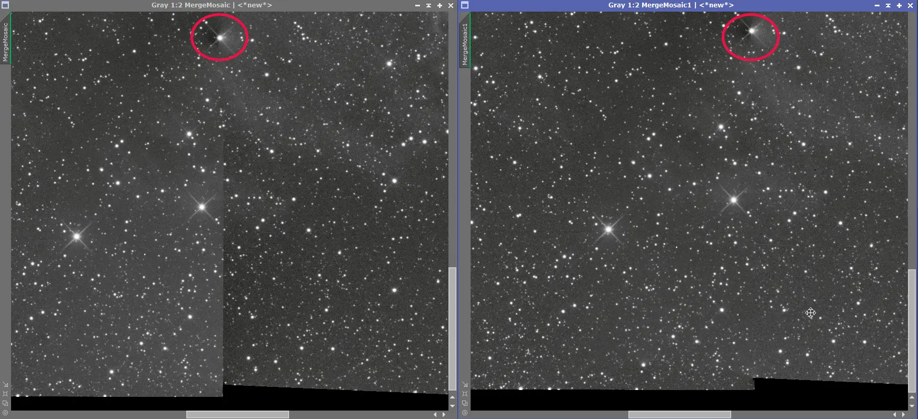This screenshot has height=419, width=918.
Task: Shade the MergeMosaic image window
Action: (428, 6)
